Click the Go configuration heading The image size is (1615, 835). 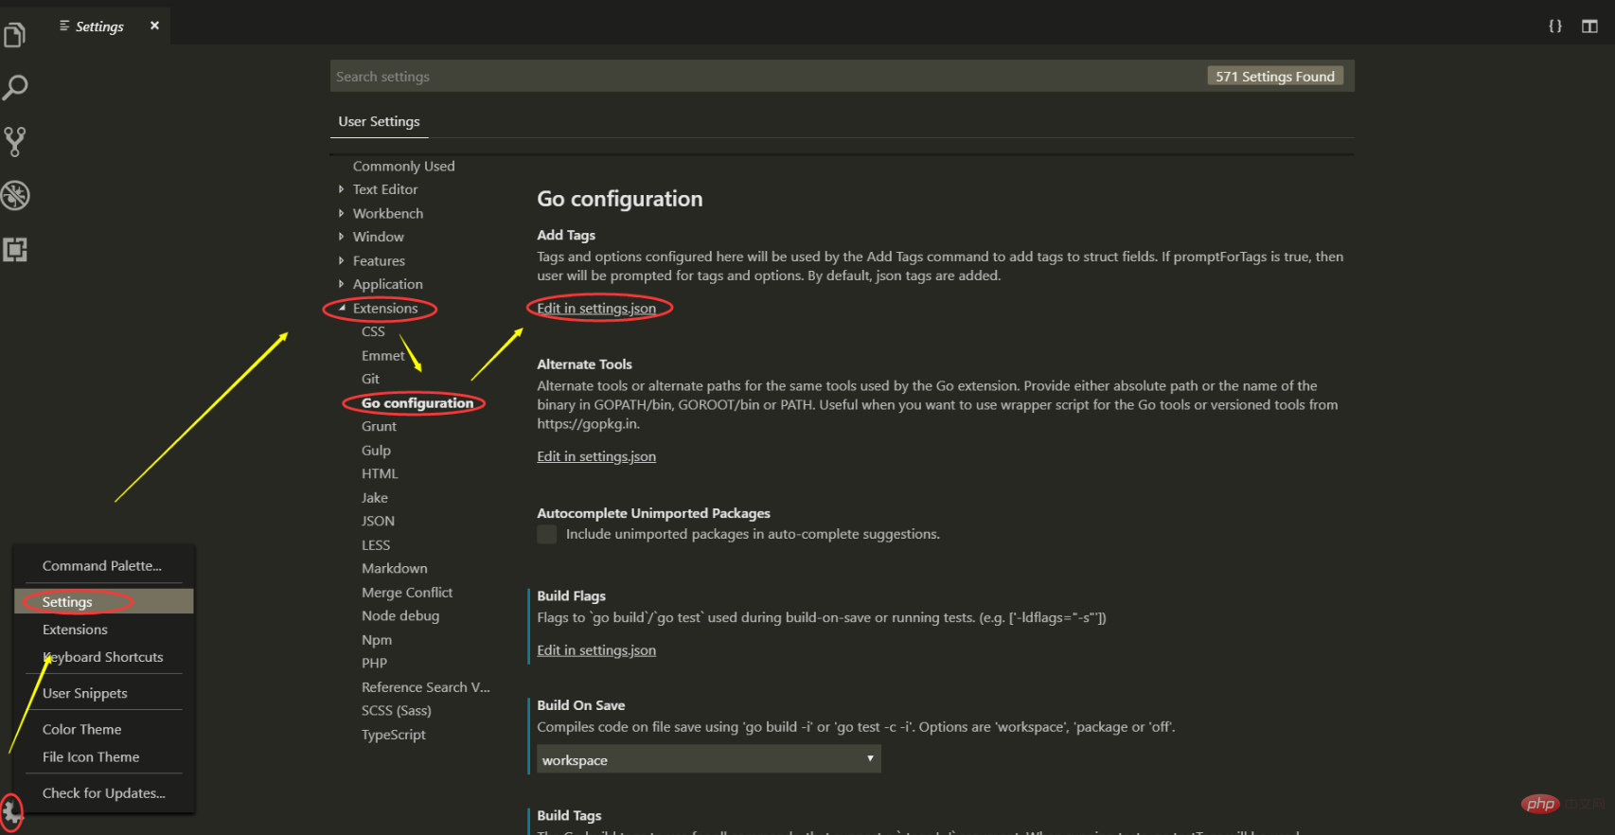coord(620,199)
